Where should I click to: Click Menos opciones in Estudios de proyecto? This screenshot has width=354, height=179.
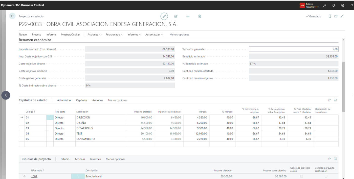coord(116,159)
